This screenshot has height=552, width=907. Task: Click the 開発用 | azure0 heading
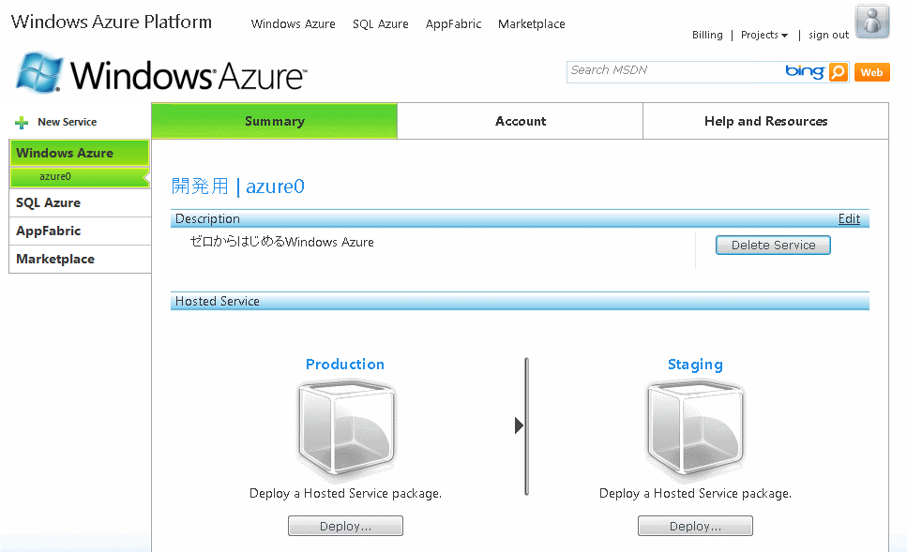coord(237,186)
